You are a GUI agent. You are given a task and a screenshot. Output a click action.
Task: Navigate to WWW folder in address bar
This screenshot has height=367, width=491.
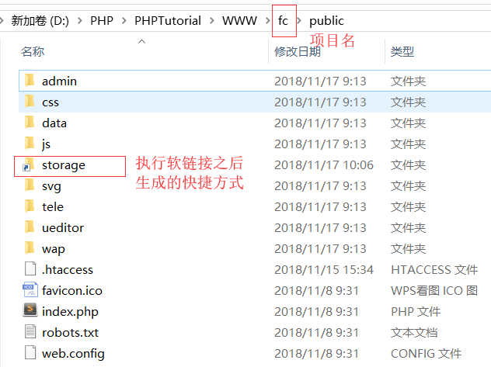(239, 21)
